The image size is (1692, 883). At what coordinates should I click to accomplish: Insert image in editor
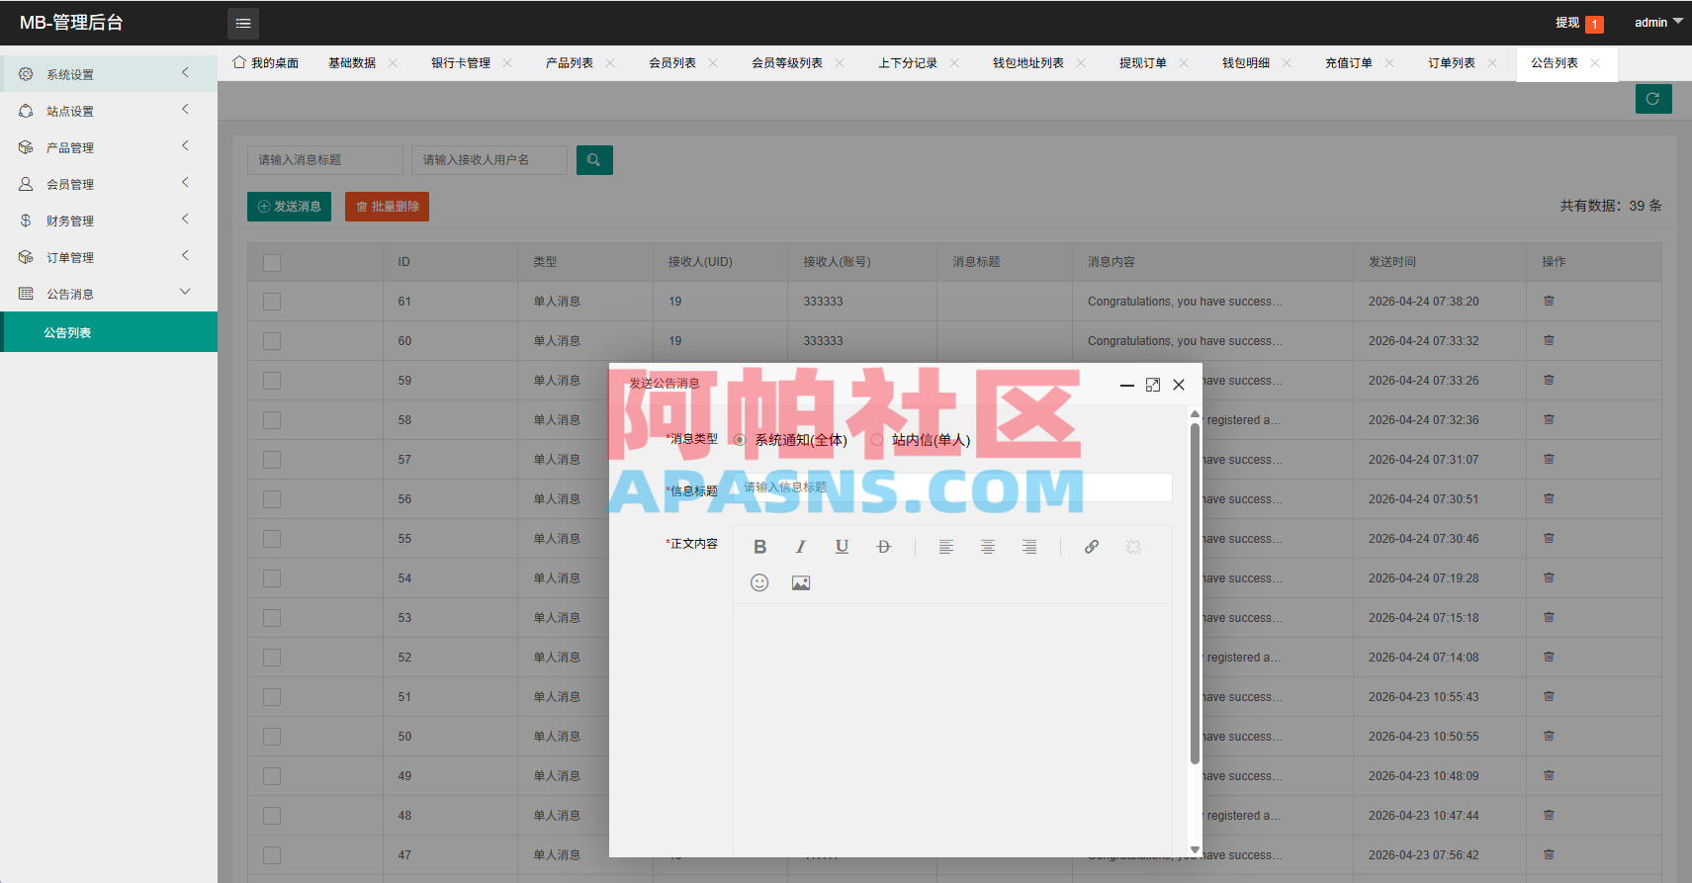(801, 582)
